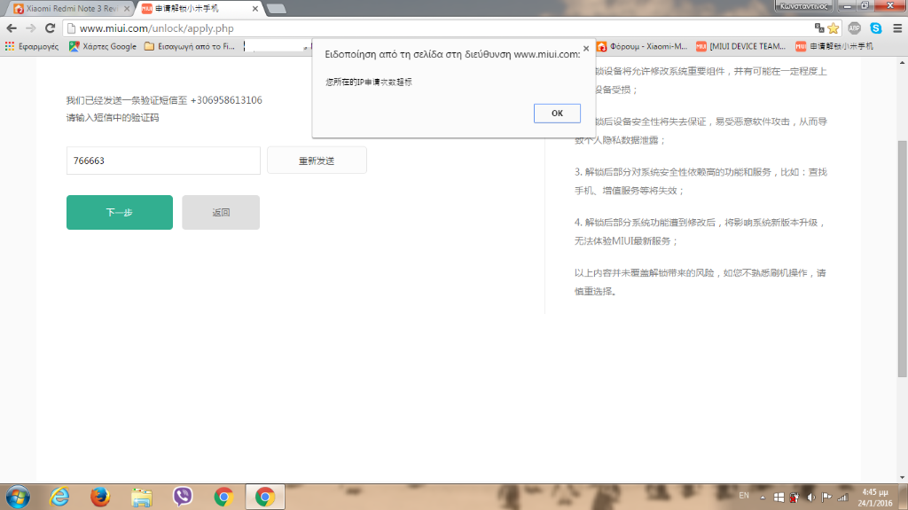
Task: Click the Κωνσταντίνος profile button
Action: [804, 6]
